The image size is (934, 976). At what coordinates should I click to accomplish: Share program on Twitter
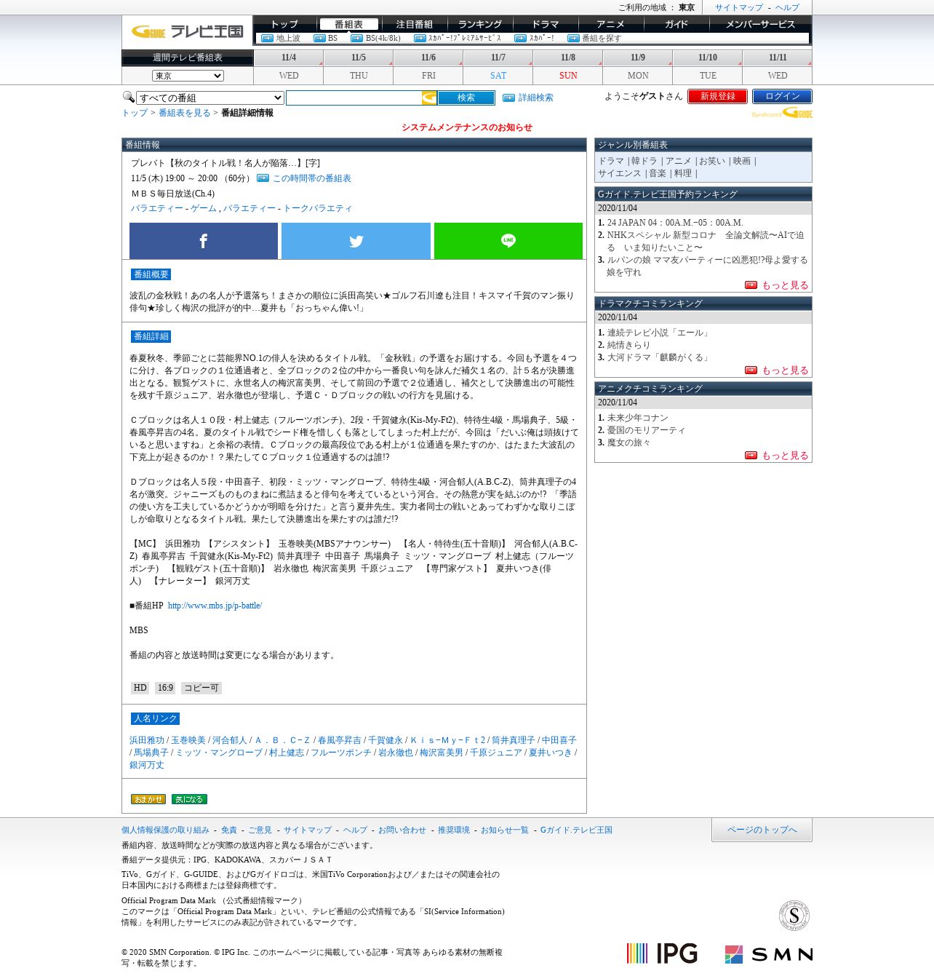point(356,241)
